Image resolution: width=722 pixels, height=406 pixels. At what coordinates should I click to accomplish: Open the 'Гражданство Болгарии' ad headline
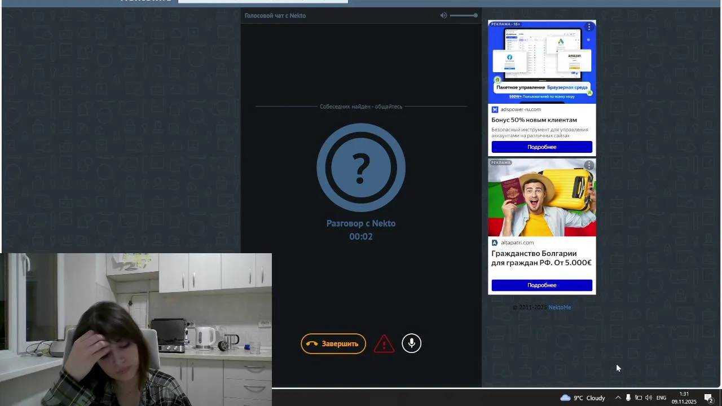click(x=541, y=258)
